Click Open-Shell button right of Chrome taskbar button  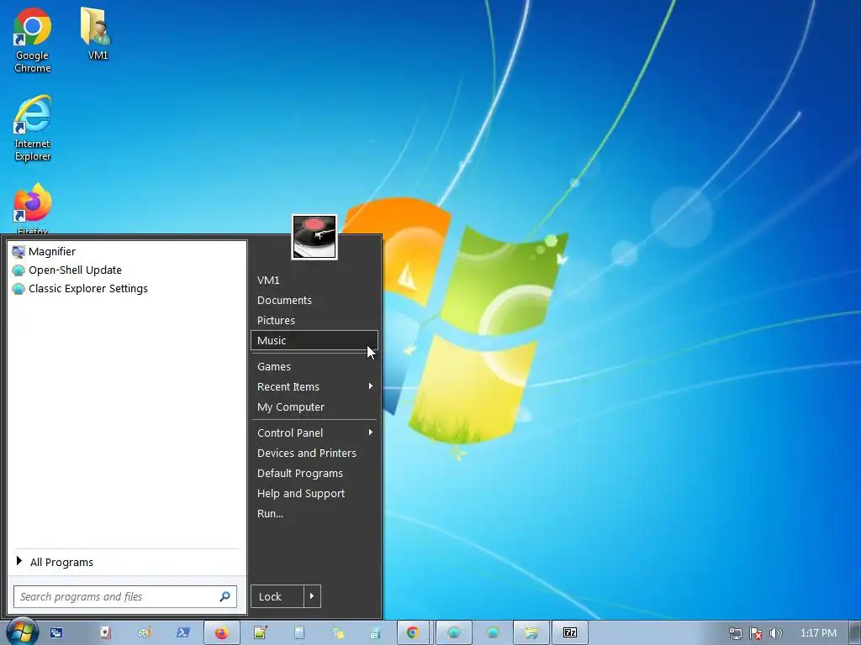click(453, 633)
